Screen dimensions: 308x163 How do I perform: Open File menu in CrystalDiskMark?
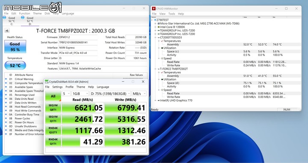[x=47, y=87]
